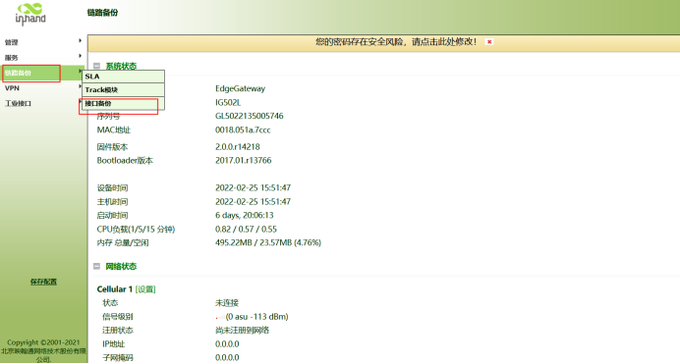Open the VPN menu
The height and width of the screenshot is (364, 680).
12,88
